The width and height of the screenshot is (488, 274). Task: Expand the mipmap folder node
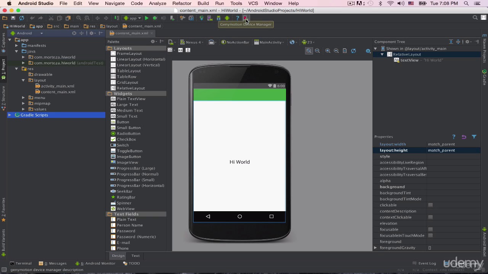click(23, 104)
